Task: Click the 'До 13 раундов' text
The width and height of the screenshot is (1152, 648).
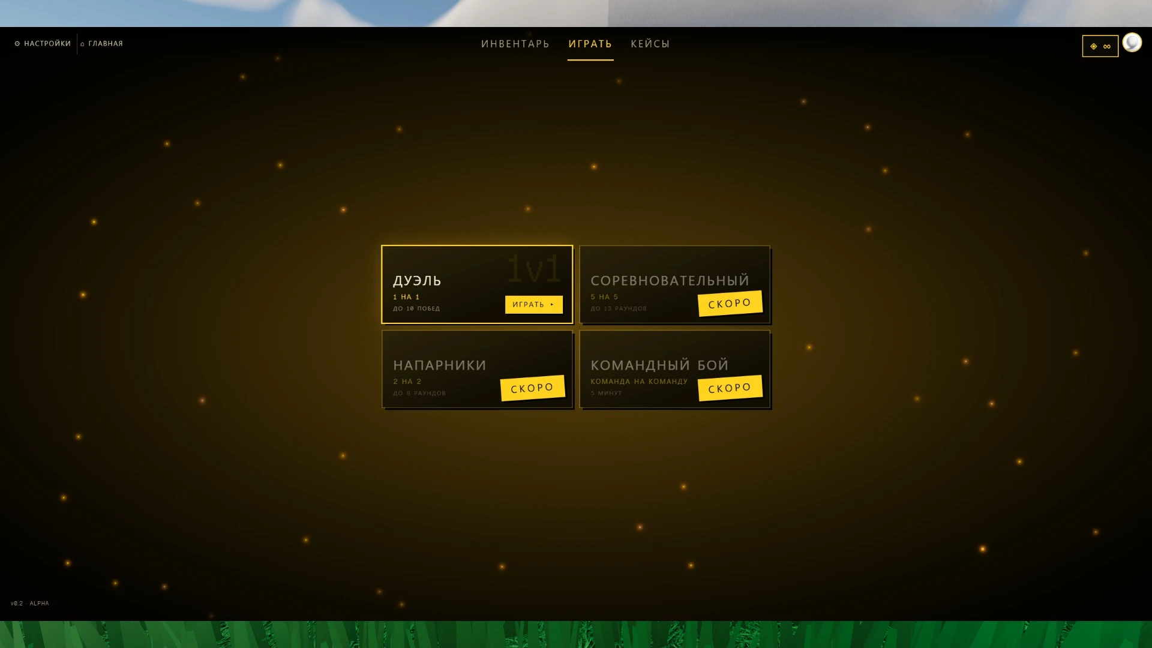Action: tap(619, 309)
